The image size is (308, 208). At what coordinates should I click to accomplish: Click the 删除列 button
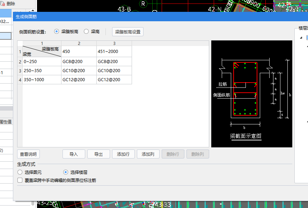198,154
